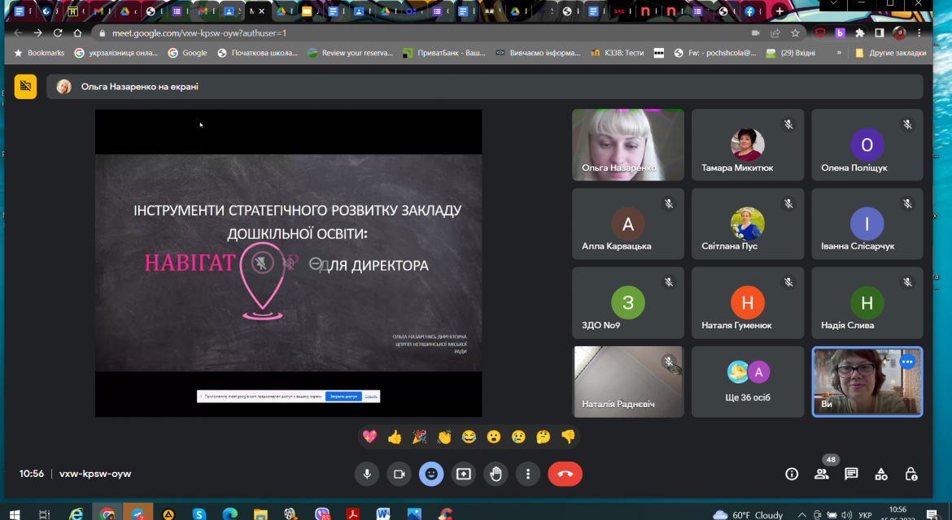
Task: Open a new Chrome tab
Action: click(x=780, y=11)
